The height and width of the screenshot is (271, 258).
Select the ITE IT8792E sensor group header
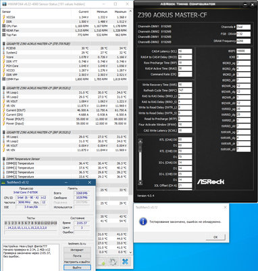point(36,43)
